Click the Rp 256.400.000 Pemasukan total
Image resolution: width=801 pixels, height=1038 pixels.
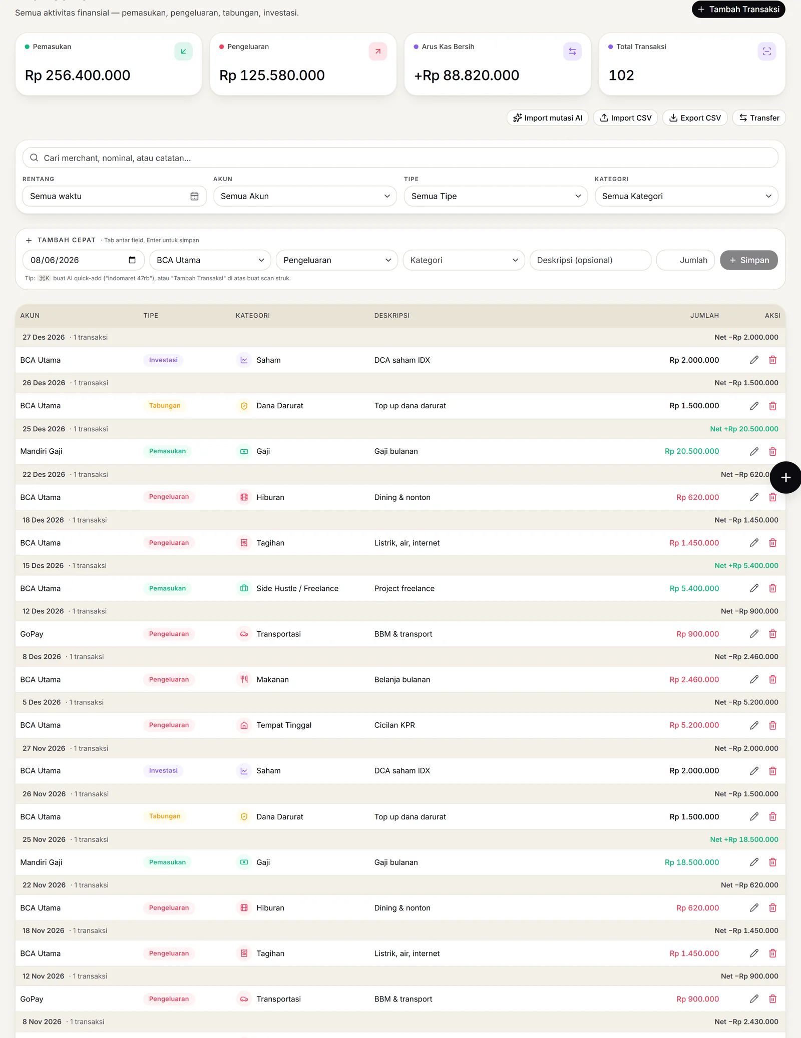[78, 76]
